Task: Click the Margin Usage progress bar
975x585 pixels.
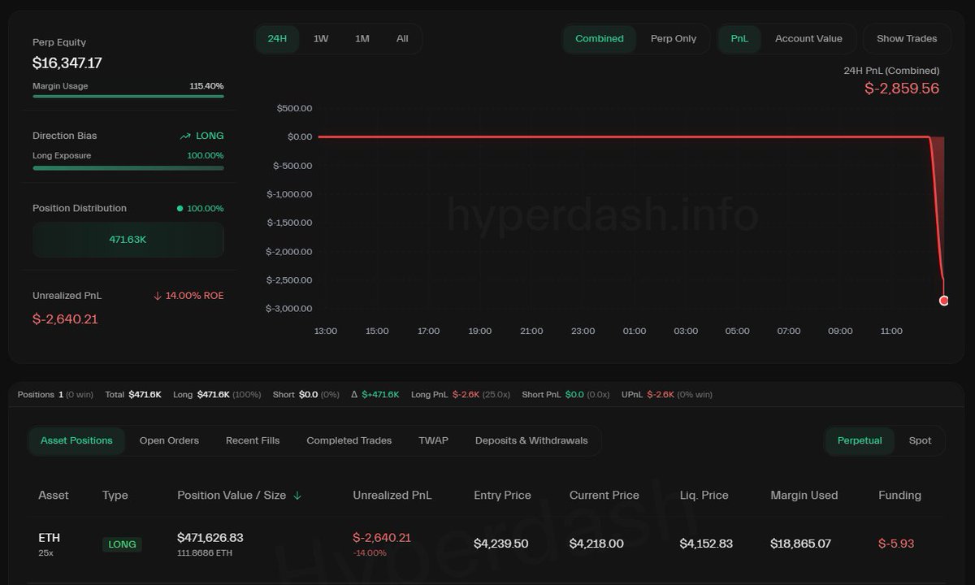Action: 128,96
